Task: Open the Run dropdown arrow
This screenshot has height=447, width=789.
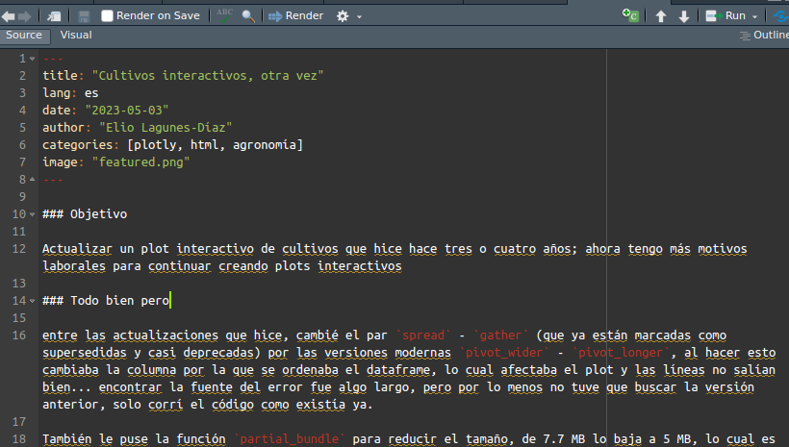Action: pos(754,16)
